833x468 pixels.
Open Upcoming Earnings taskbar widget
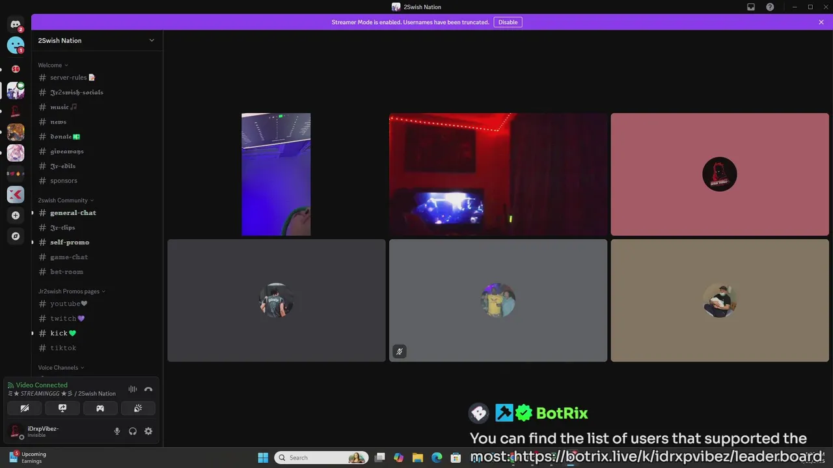[27, 458]
